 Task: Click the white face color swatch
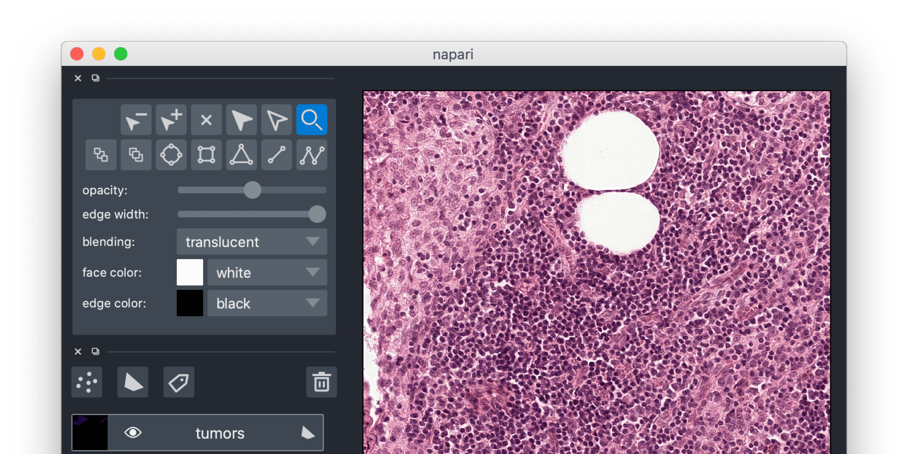[x=190, y=273]
